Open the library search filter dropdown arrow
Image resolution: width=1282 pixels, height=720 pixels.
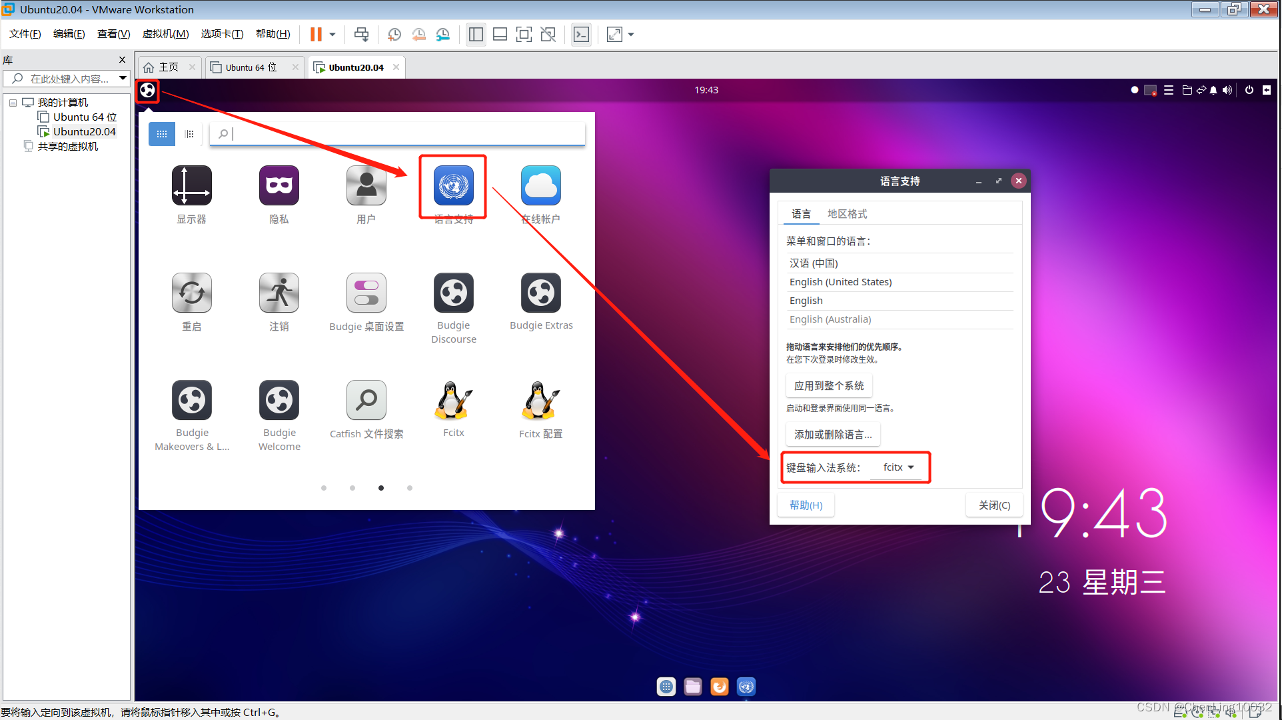tap(123, 78)
